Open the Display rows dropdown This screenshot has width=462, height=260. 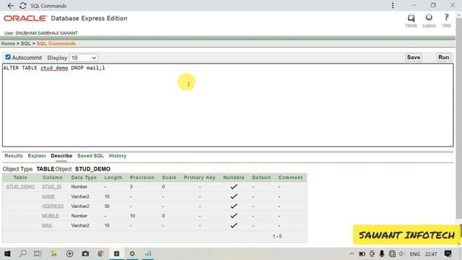[84, 58]
